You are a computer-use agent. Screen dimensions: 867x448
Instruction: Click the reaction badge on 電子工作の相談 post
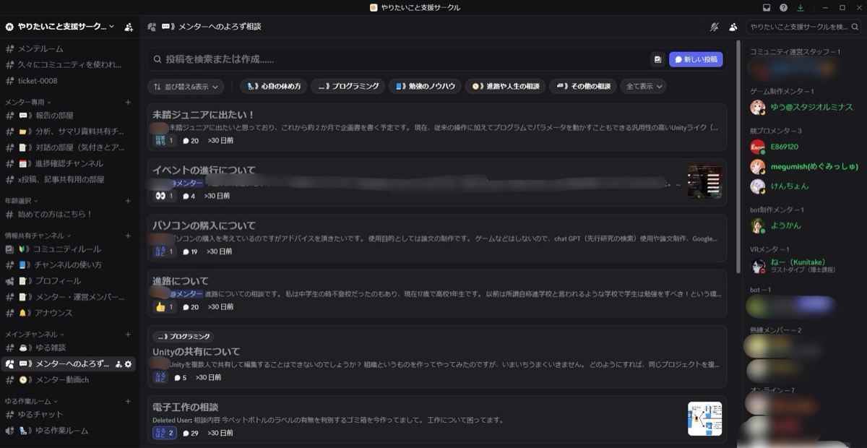[164, 433]
